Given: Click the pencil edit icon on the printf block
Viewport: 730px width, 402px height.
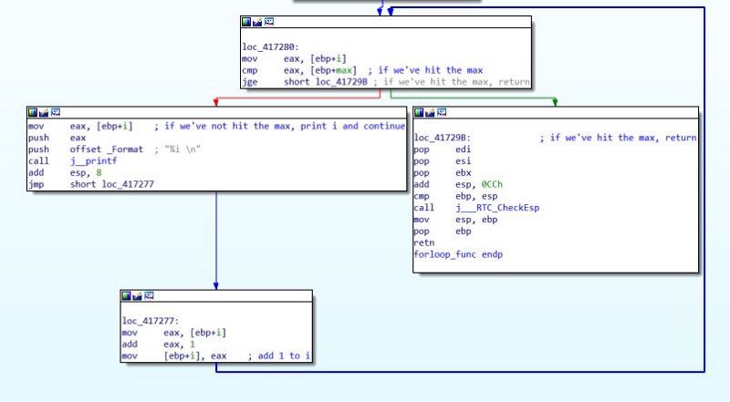Looking at the screenshot, I should [x=44, y=112].
